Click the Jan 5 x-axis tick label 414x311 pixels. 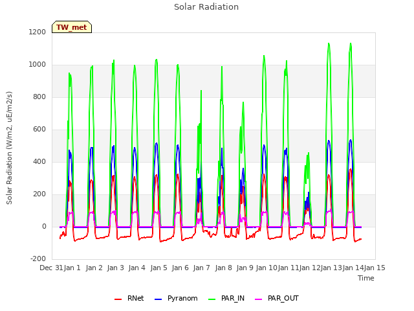[x=159, y=268]
